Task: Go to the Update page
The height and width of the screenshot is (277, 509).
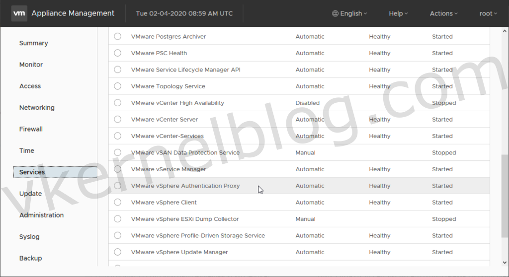Action: tap(30, 194)
